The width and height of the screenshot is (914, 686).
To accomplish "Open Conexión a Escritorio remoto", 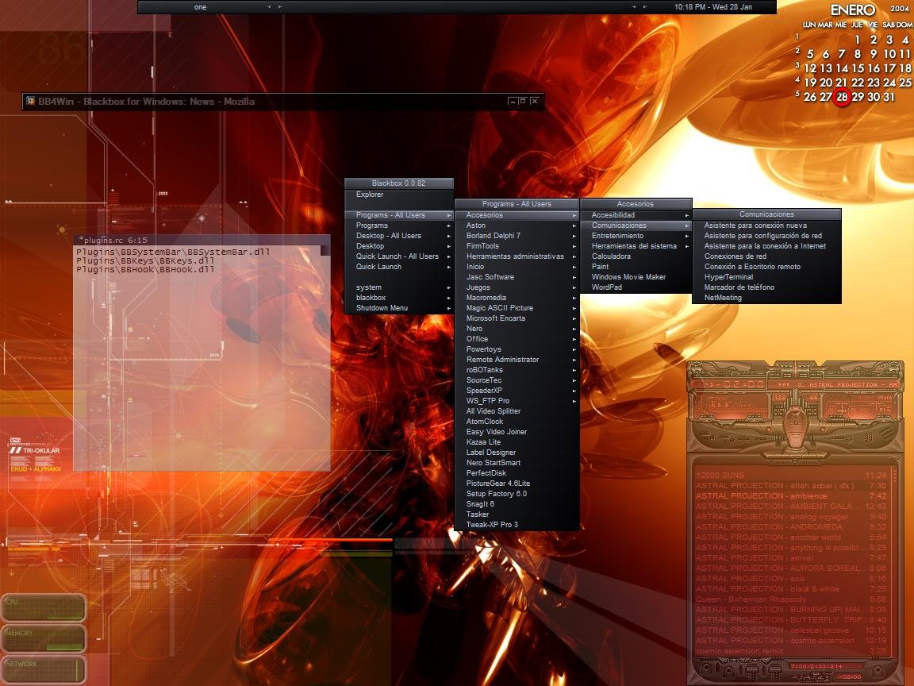I will [x=766, y=267].
